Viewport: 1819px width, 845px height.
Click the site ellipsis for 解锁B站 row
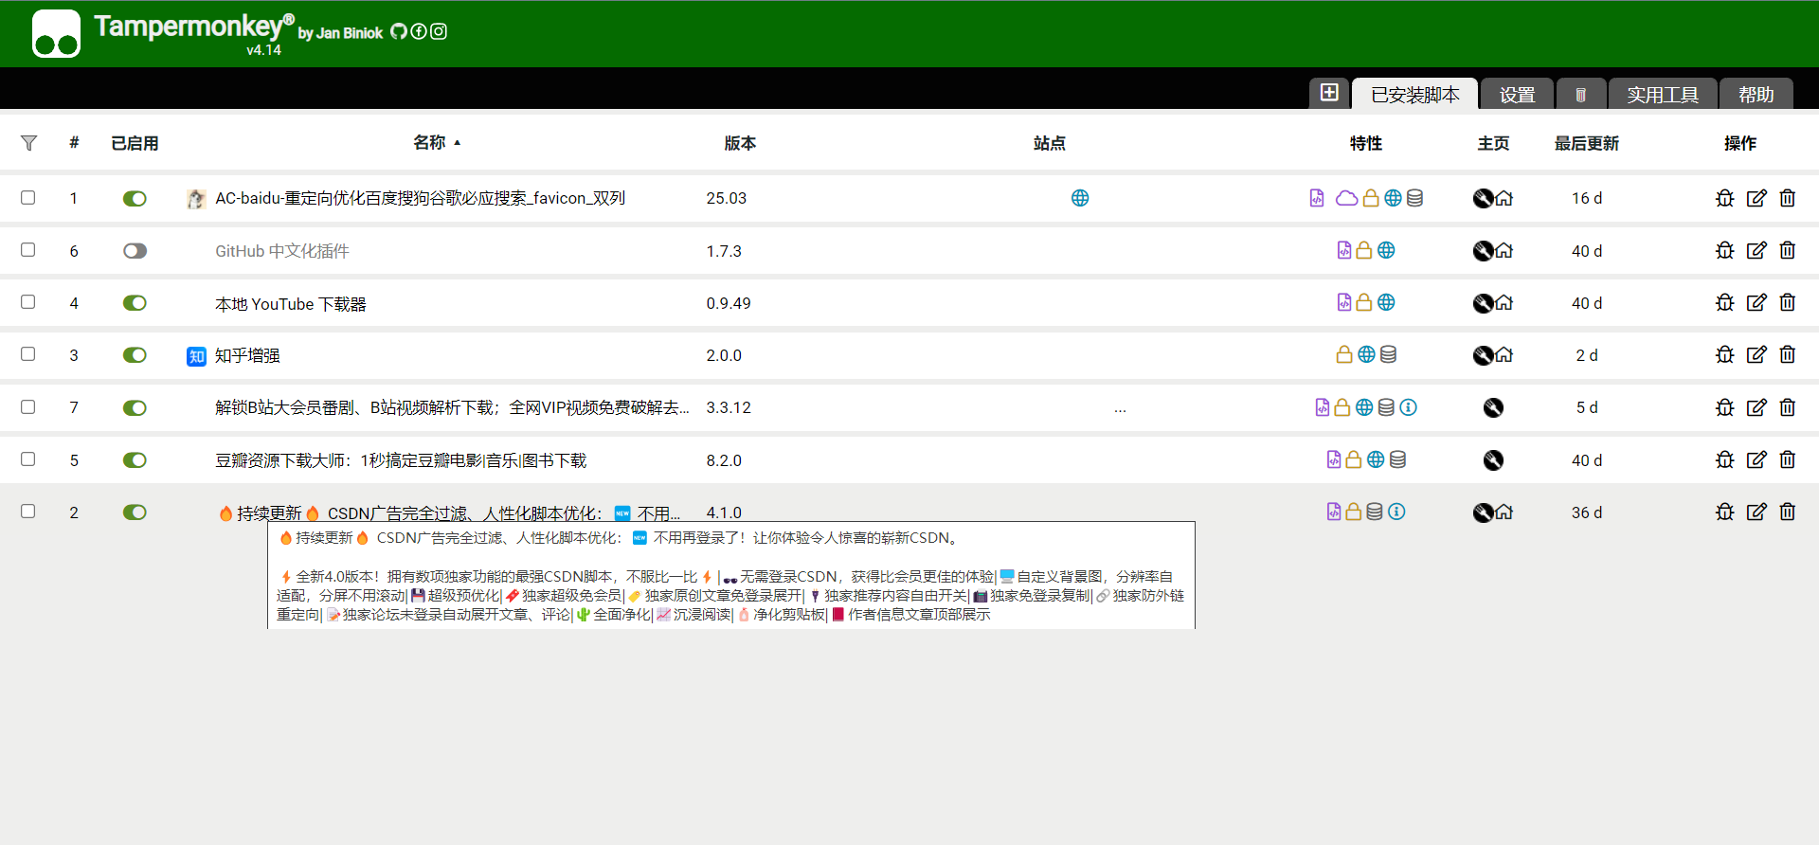pyautogui.click(x=1120, y=409)
